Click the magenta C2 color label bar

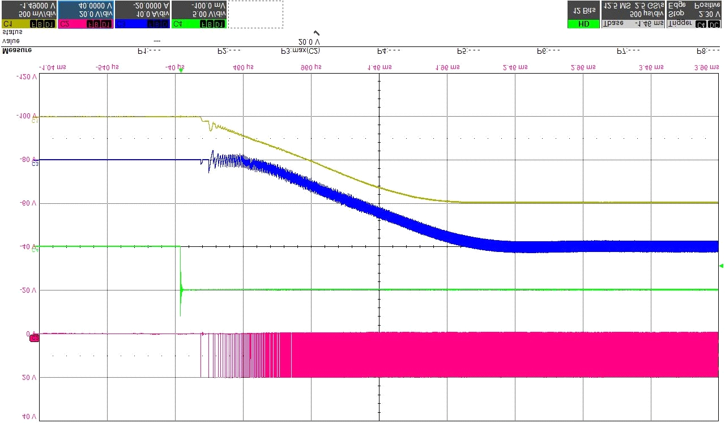click(85, 24)
